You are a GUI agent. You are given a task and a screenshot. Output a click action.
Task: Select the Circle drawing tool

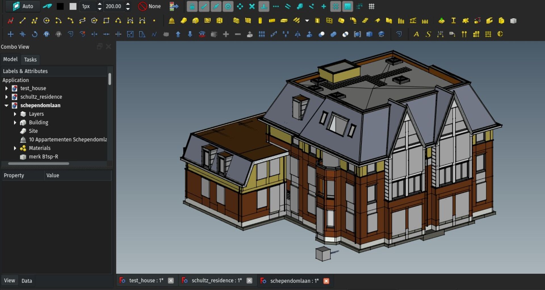[47, 21]
